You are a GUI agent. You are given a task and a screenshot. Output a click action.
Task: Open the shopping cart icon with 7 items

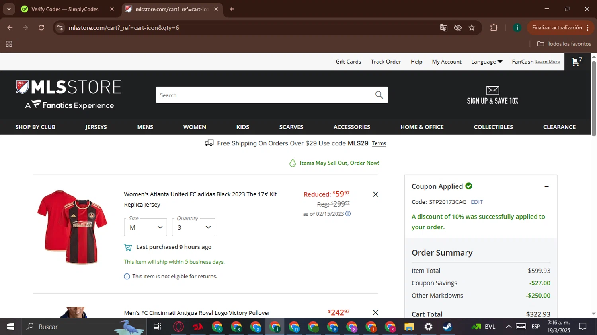[577, 62]
